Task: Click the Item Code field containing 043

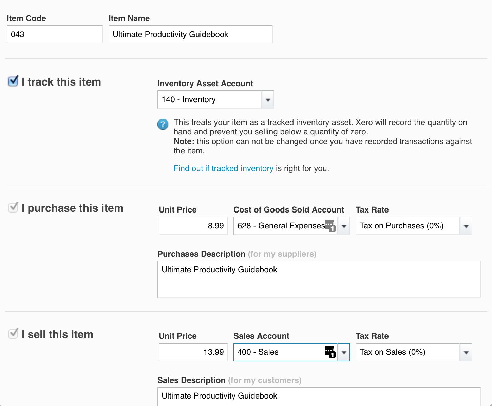Action: tap(55, 34)
